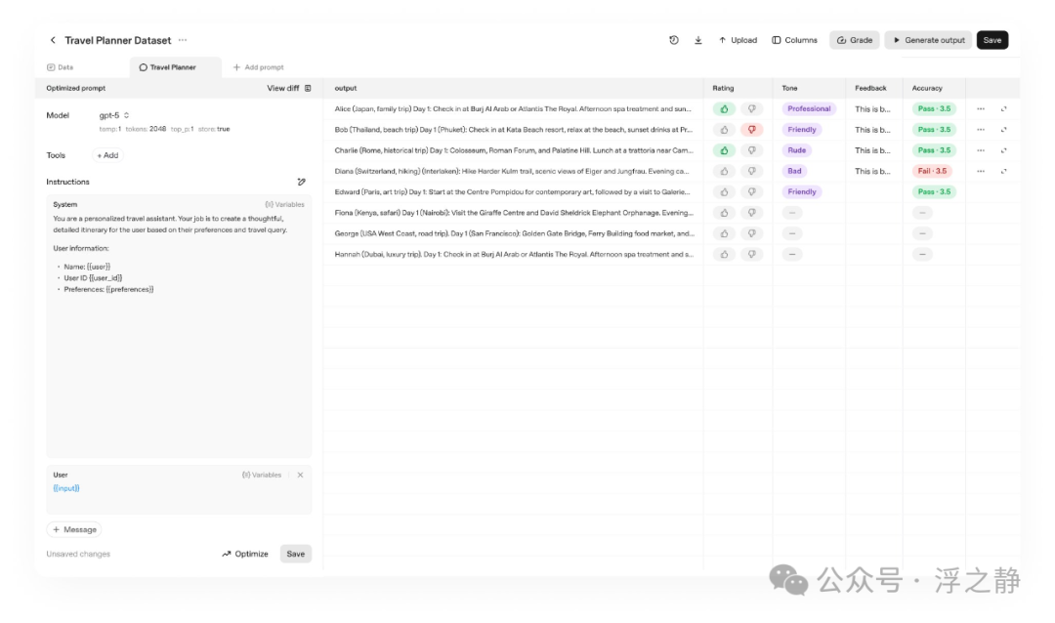Image resolution: width=1055 pixels, height=623 pixels.
Task: Click the edit pencil icon next to Instructions
Action: [302, 182]
